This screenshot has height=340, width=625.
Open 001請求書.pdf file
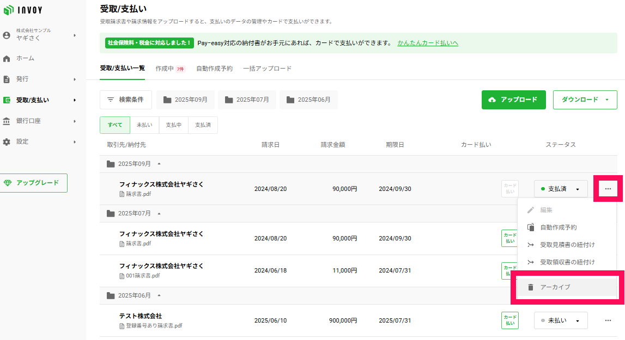pos(143,275)
